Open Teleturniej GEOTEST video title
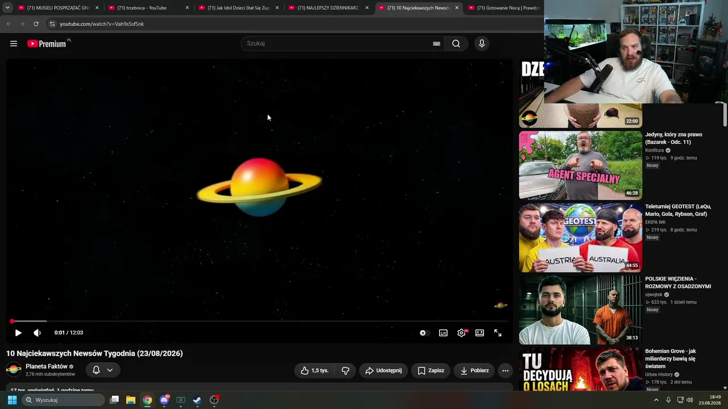 click(678, 210)
